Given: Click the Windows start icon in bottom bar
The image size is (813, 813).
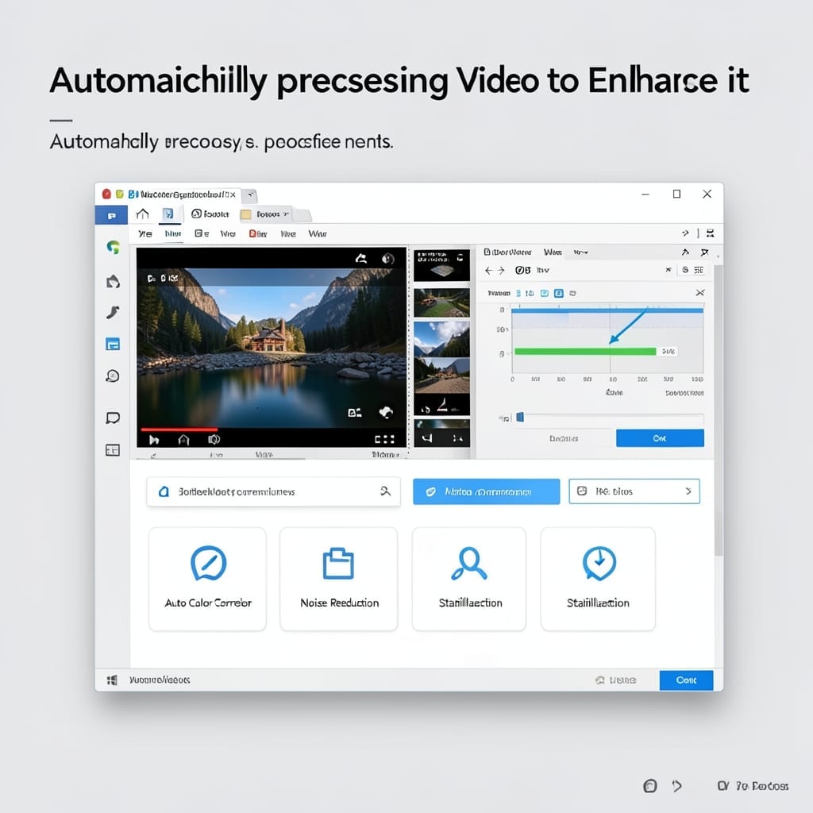Looking at the screenshot, I should point(112,680).
